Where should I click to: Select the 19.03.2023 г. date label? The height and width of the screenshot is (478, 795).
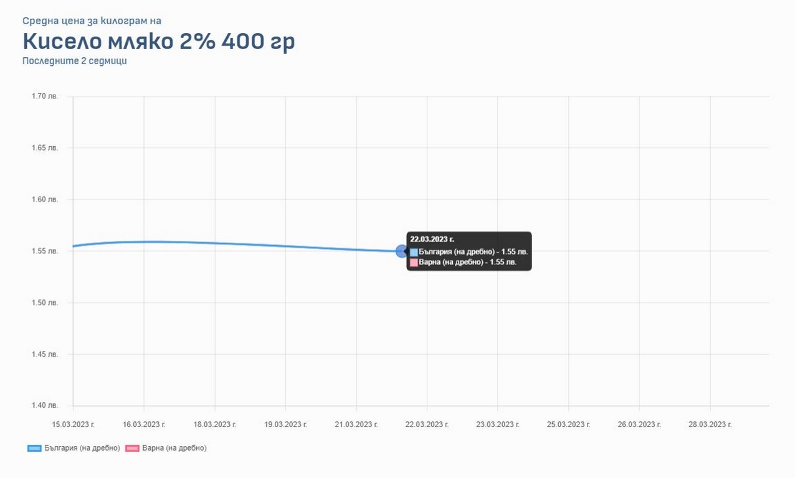pyautogui.click(x=285, y=424)
